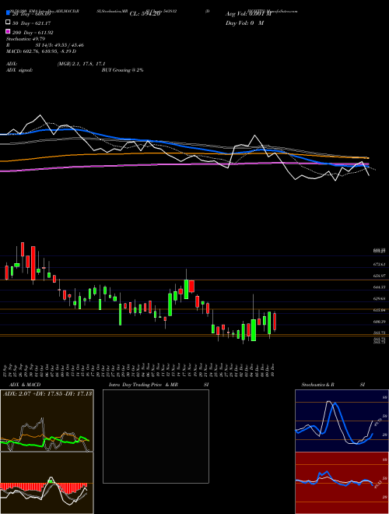Viewport: 389px width, 514px height.
Task: Click the 600.39 price axis label
Action: (x=380, y=322)
